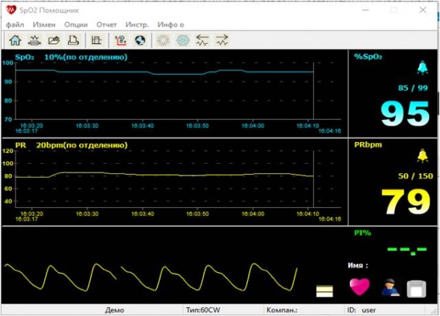Click the gray floppy disk save icon
Image resolution: width=440 pixels, height=316 pixels.
[417, 289]
